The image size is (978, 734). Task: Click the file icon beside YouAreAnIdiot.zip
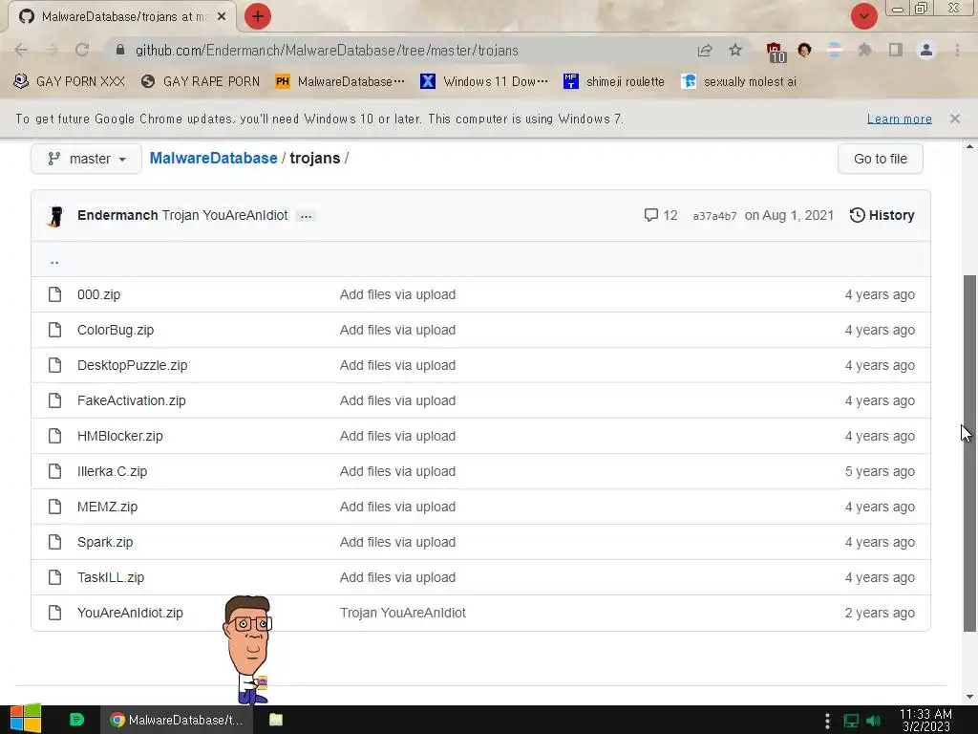click(x=54, y=613)
